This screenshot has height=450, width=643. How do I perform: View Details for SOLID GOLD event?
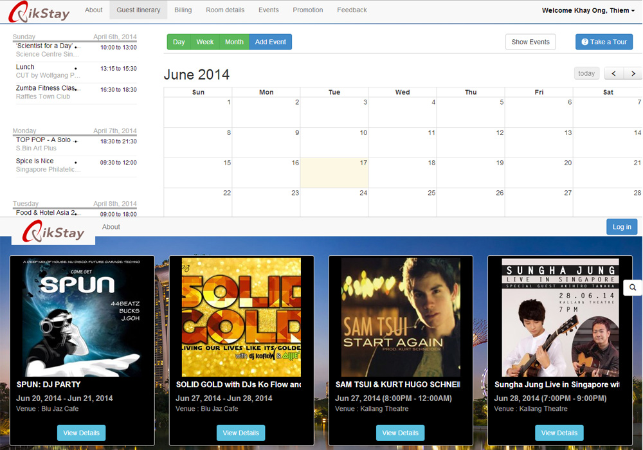click(240, 433)
